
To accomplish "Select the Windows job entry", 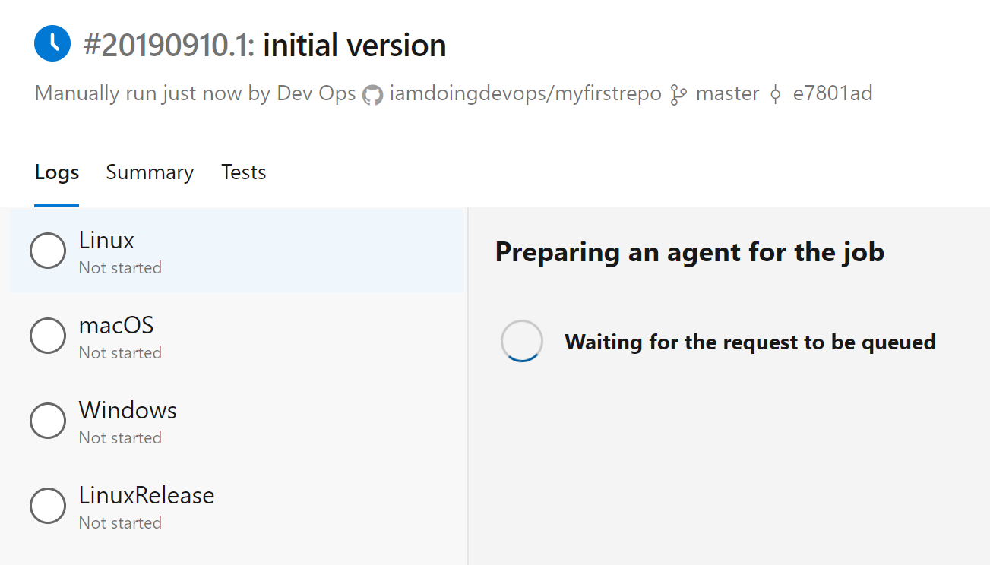I will tap(236, 421).
